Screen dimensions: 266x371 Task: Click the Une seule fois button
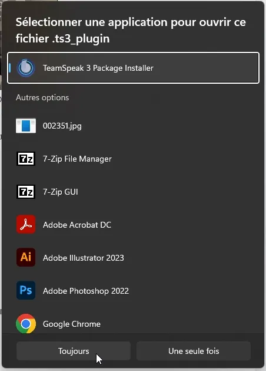point(194,351)
